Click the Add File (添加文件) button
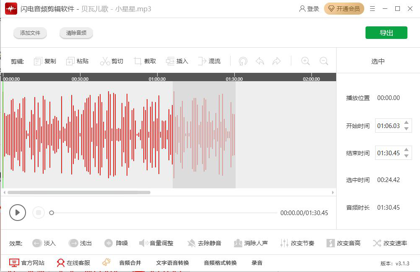Viewport: 420px width, 272px height. tap(30, 33)
